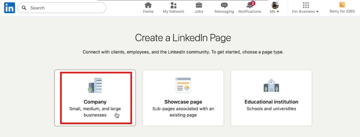Click the school building illustration
Viewport: 360px width, 137px height.
pos(271,85)
